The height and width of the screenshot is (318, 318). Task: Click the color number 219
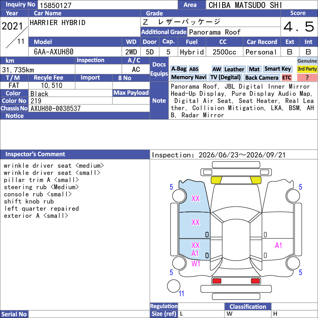click(x=36, y=101)
